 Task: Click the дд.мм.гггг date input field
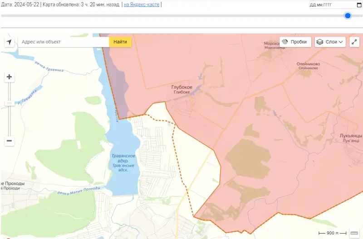point(332,5)
